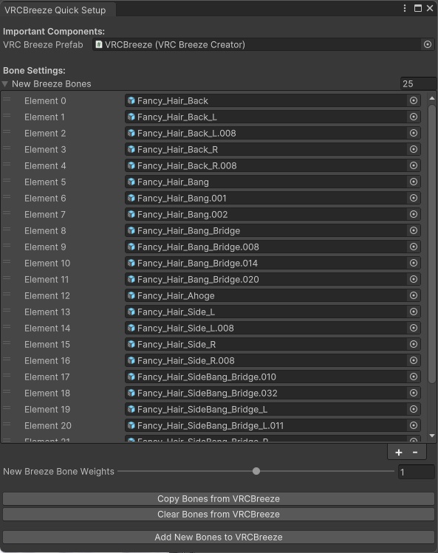Open object picker for Fancy_Hair_Bang_Bridge element 8
The image size is (438, 553).
click(414, 230)
